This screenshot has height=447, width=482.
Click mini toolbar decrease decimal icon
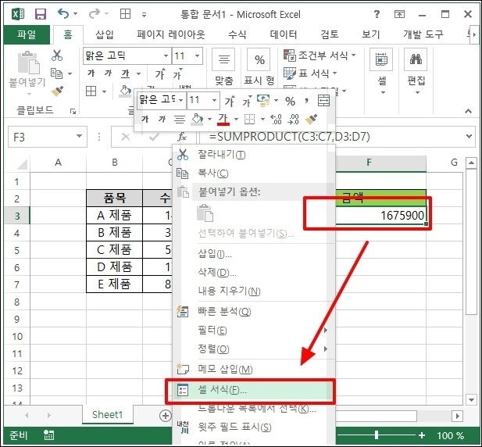(293, 119)
